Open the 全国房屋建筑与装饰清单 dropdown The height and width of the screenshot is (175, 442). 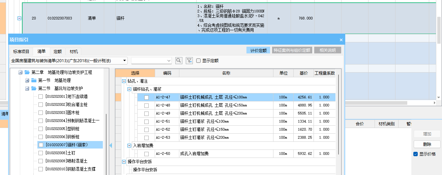(x=125, y=61)
